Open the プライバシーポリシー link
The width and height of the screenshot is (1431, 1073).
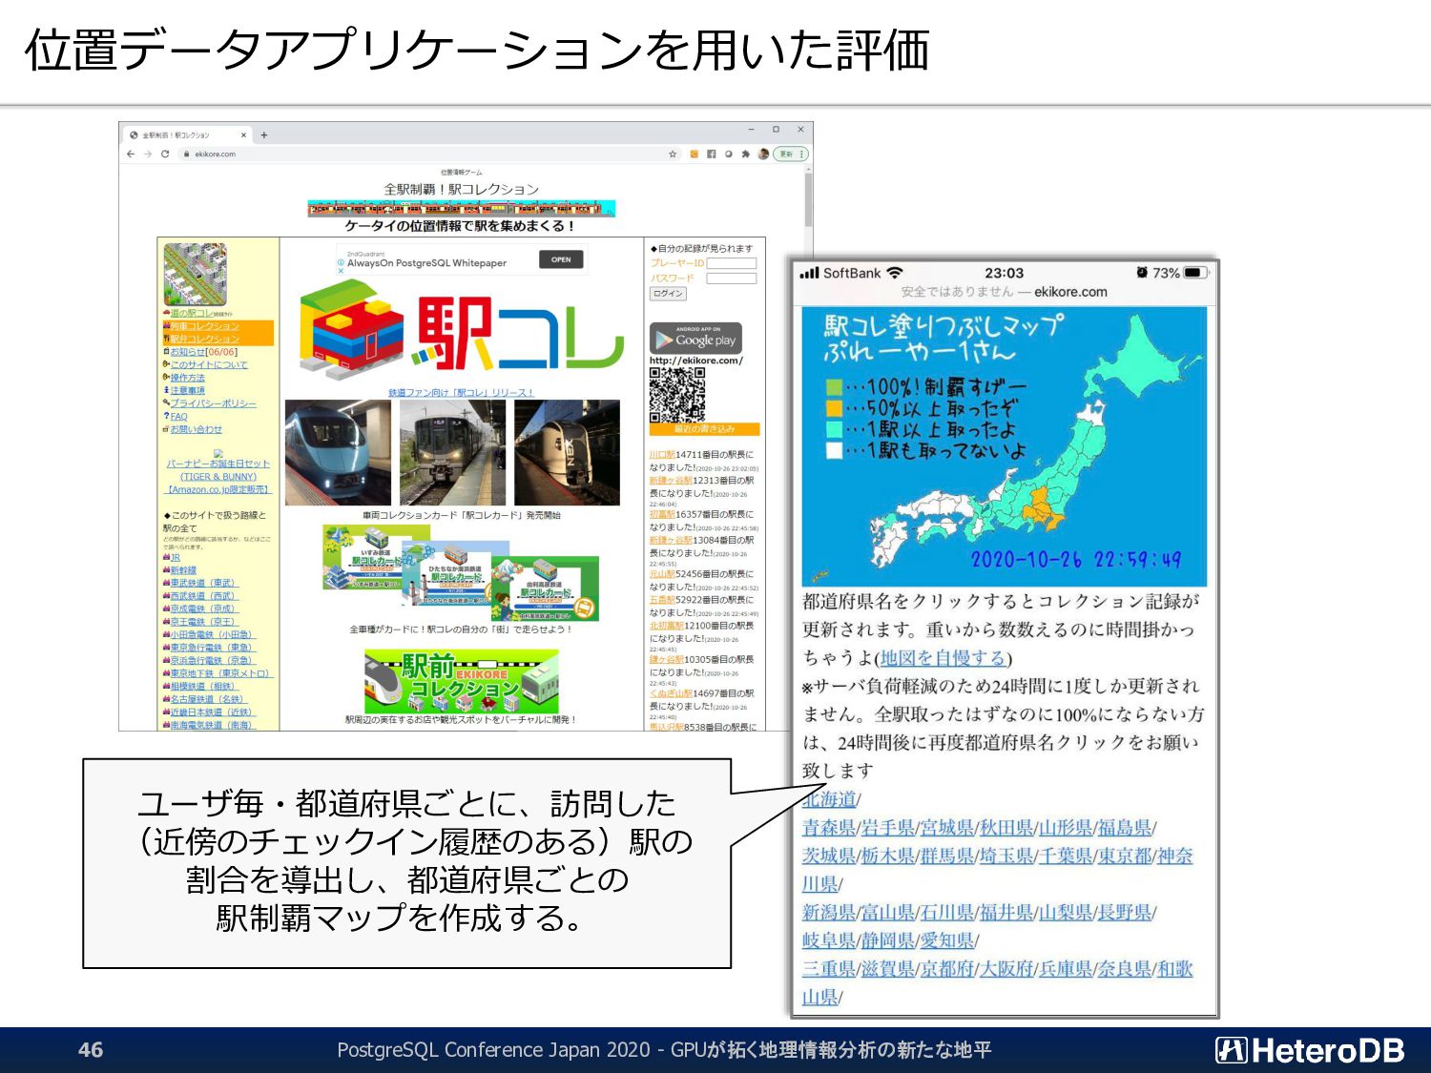[x=213, y=403]
